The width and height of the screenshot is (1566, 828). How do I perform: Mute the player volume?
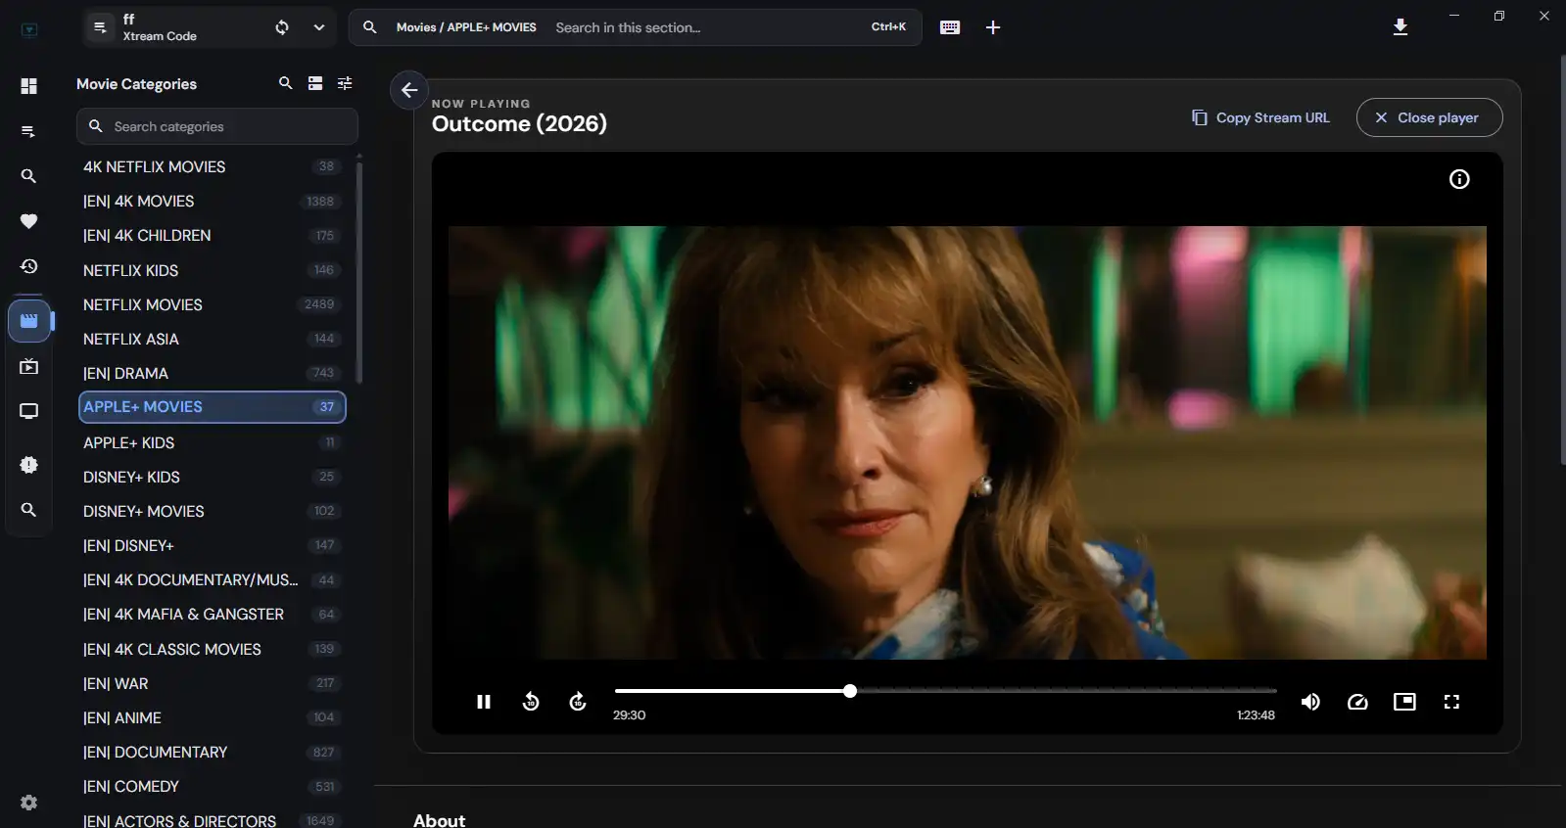(1310, 702)
